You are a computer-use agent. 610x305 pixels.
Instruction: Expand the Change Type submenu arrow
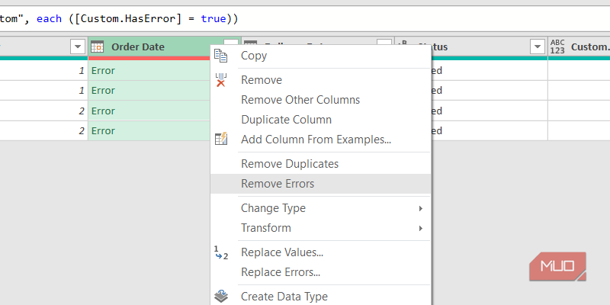point(421,208)
